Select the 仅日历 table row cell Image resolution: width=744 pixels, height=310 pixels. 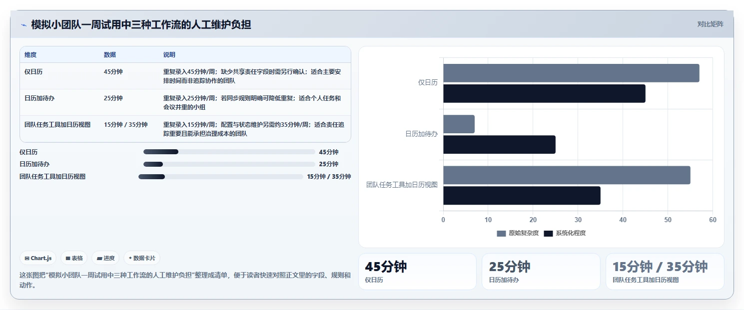[33, 72]
